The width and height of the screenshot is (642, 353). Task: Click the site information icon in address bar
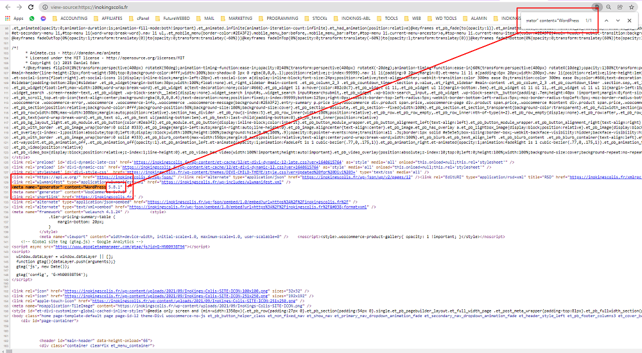point(45,7)
